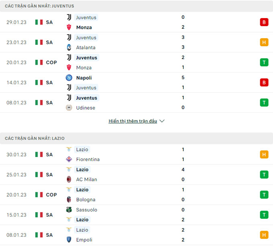Open the 20.01.23 COP Lazio–Bologna match row

136,195
